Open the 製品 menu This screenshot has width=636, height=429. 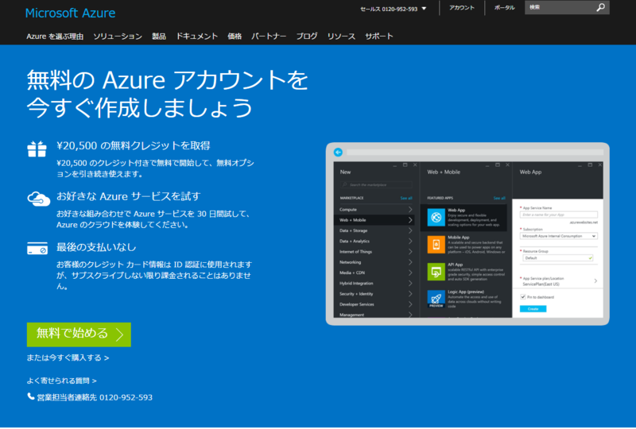pyautogui.click(x=159, y=37)
